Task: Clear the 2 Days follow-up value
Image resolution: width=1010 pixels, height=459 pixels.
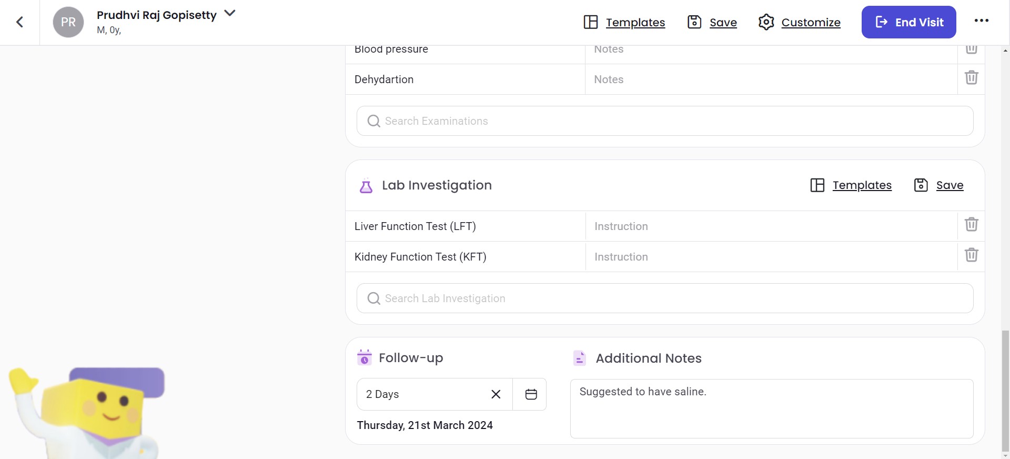Action: 496,394
